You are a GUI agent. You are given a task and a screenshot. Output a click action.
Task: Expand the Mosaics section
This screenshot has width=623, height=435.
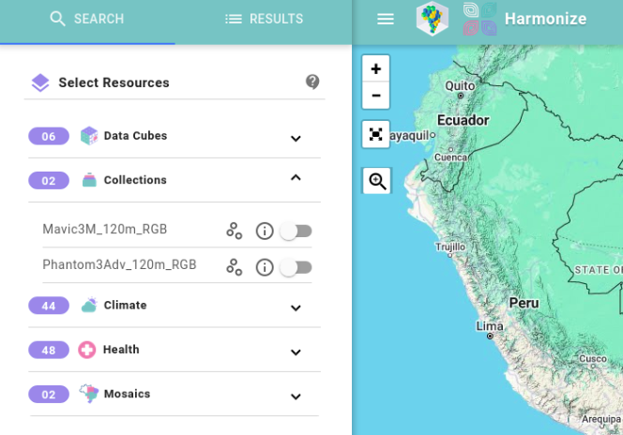(x=296, y=397)
